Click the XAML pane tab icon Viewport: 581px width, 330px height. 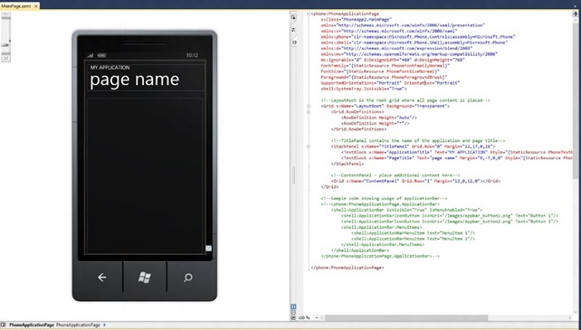(294, 42)
